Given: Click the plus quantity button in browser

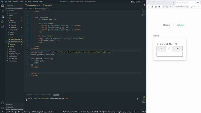Looking at the screenshot, I should (178, 49).
